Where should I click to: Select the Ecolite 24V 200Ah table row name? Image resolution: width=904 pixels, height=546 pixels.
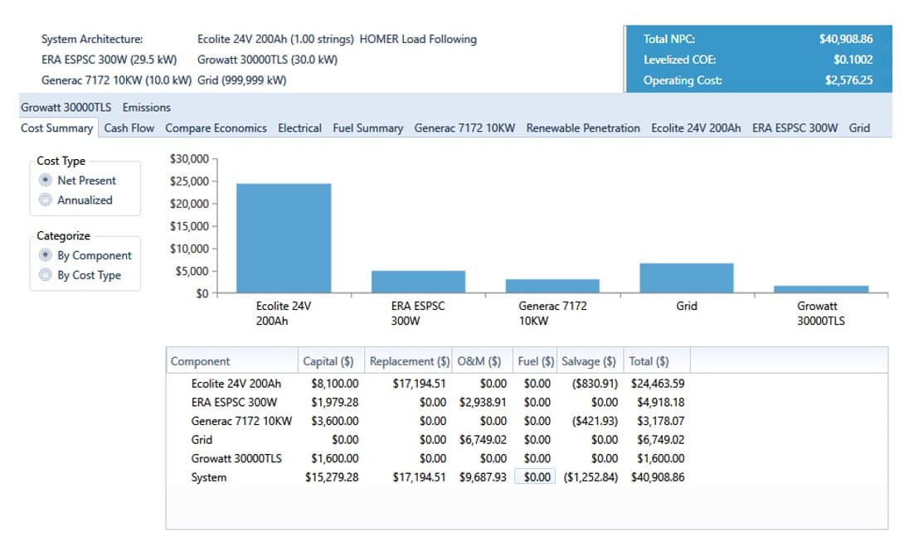coord(236,384)
